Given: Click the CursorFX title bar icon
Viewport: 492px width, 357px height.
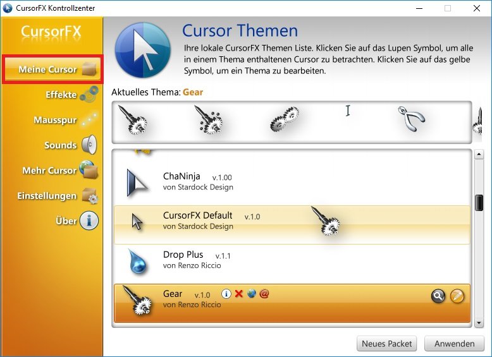Looking at the screenshot, I should 8,8.
